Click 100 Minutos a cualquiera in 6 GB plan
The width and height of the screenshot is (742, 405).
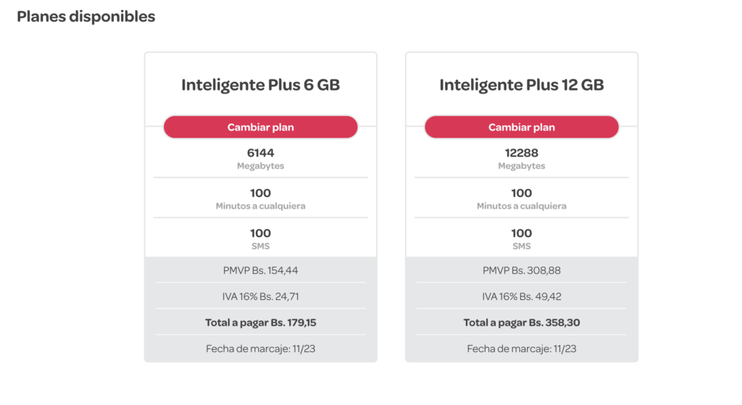(260, 199)
